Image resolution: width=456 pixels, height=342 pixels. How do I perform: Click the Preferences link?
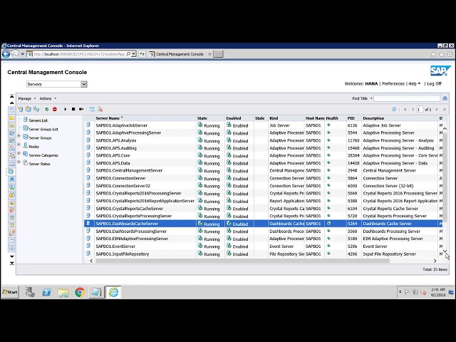coord(393,84)
